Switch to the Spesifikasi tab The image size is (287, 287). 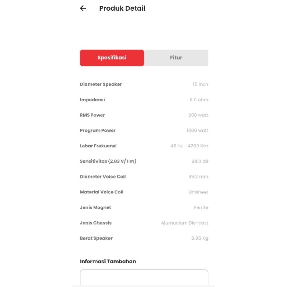(112, 58)
